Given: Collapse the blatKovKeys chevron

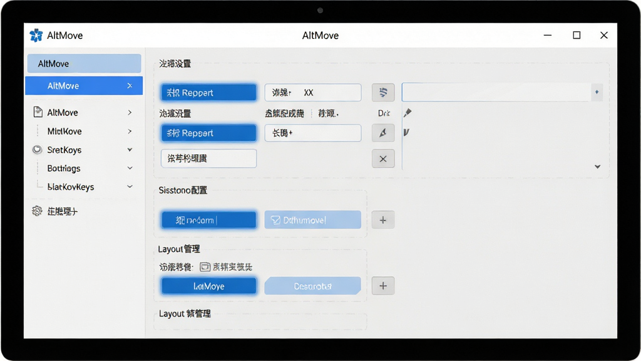Looking at the screenshot, I should 130,187.
